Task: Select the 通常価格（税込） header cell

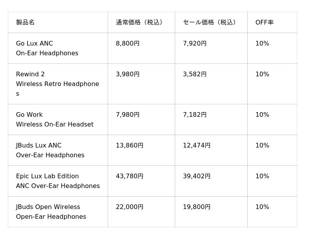Action: (141, 22)
